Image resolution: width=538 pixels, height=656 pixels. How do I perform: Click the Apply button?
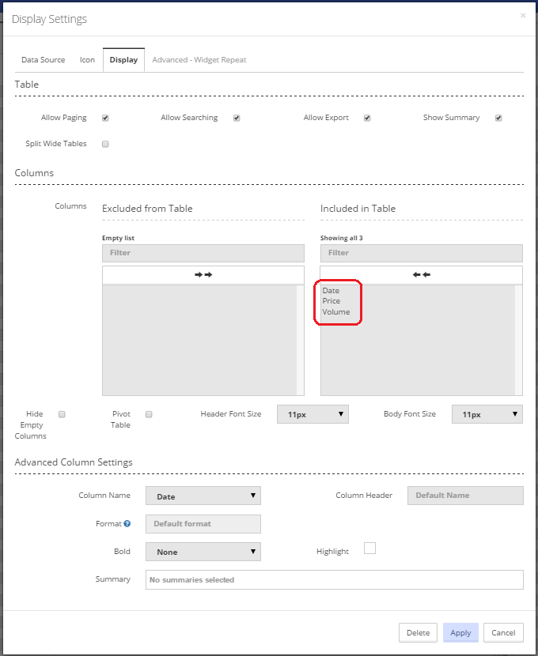(x=460, y=632)
